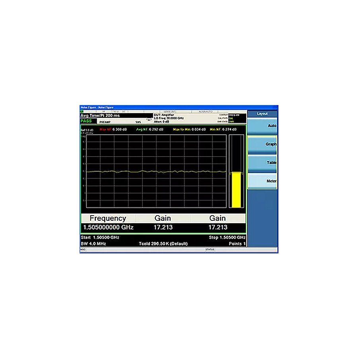Open the Layout softkey menu header
The width and height of the screenshot is (358, 358).
coord(262,113)
